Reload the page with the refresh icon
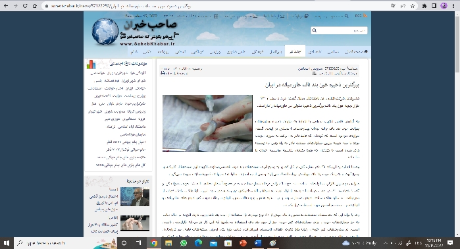This screenshot has width=460, height=249. 25,6
